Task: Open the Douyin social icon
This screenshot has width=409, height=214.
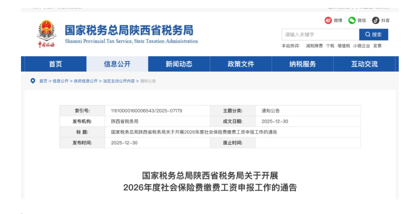Action: pyautogui.click(x=376, y=21)
